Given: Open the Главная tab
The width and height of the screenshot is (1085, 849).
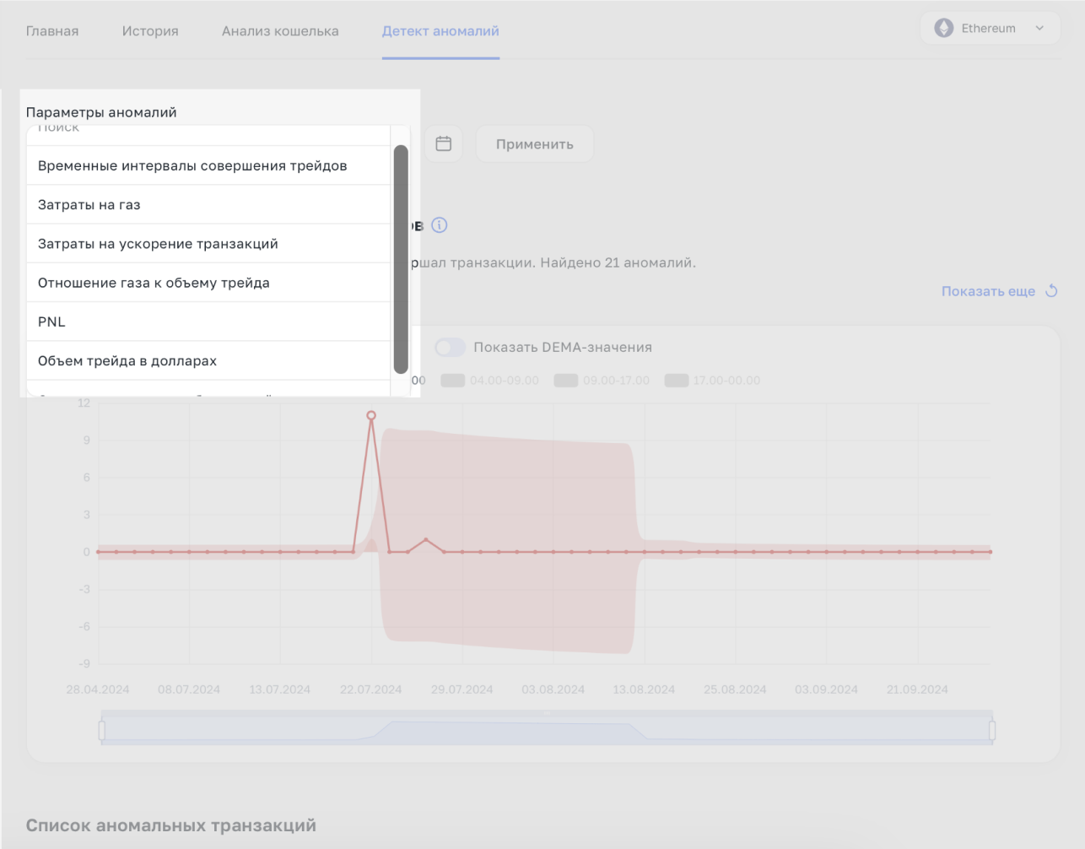Looking at the screenshot, I should coord(52,31).
